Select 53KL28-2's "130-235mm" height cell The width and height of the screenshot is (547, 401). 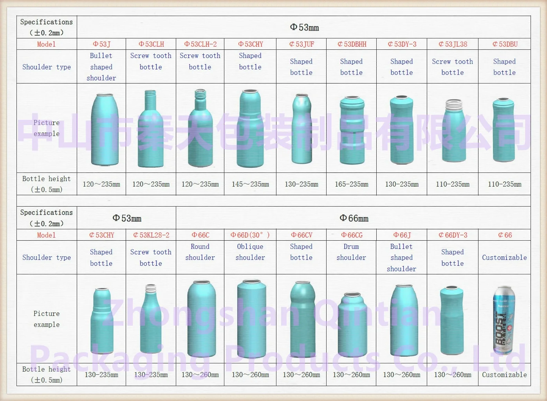pos(151,375)
